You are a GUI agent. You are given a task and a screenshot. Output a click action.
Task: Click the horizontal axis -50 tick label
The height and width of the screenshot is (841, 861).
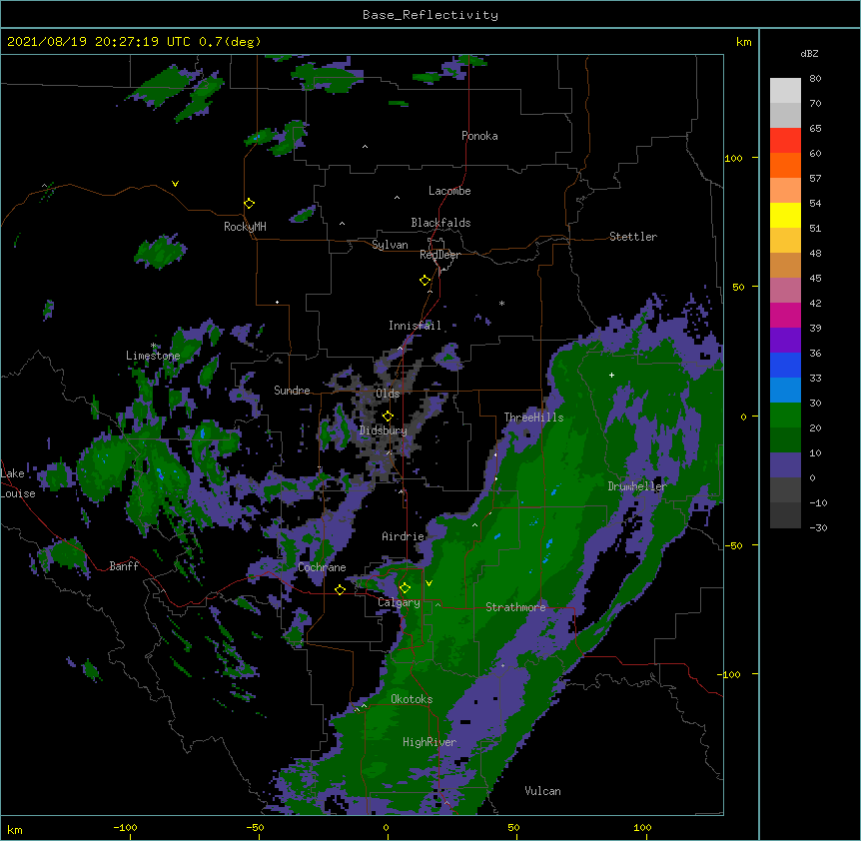pos(256,827)
